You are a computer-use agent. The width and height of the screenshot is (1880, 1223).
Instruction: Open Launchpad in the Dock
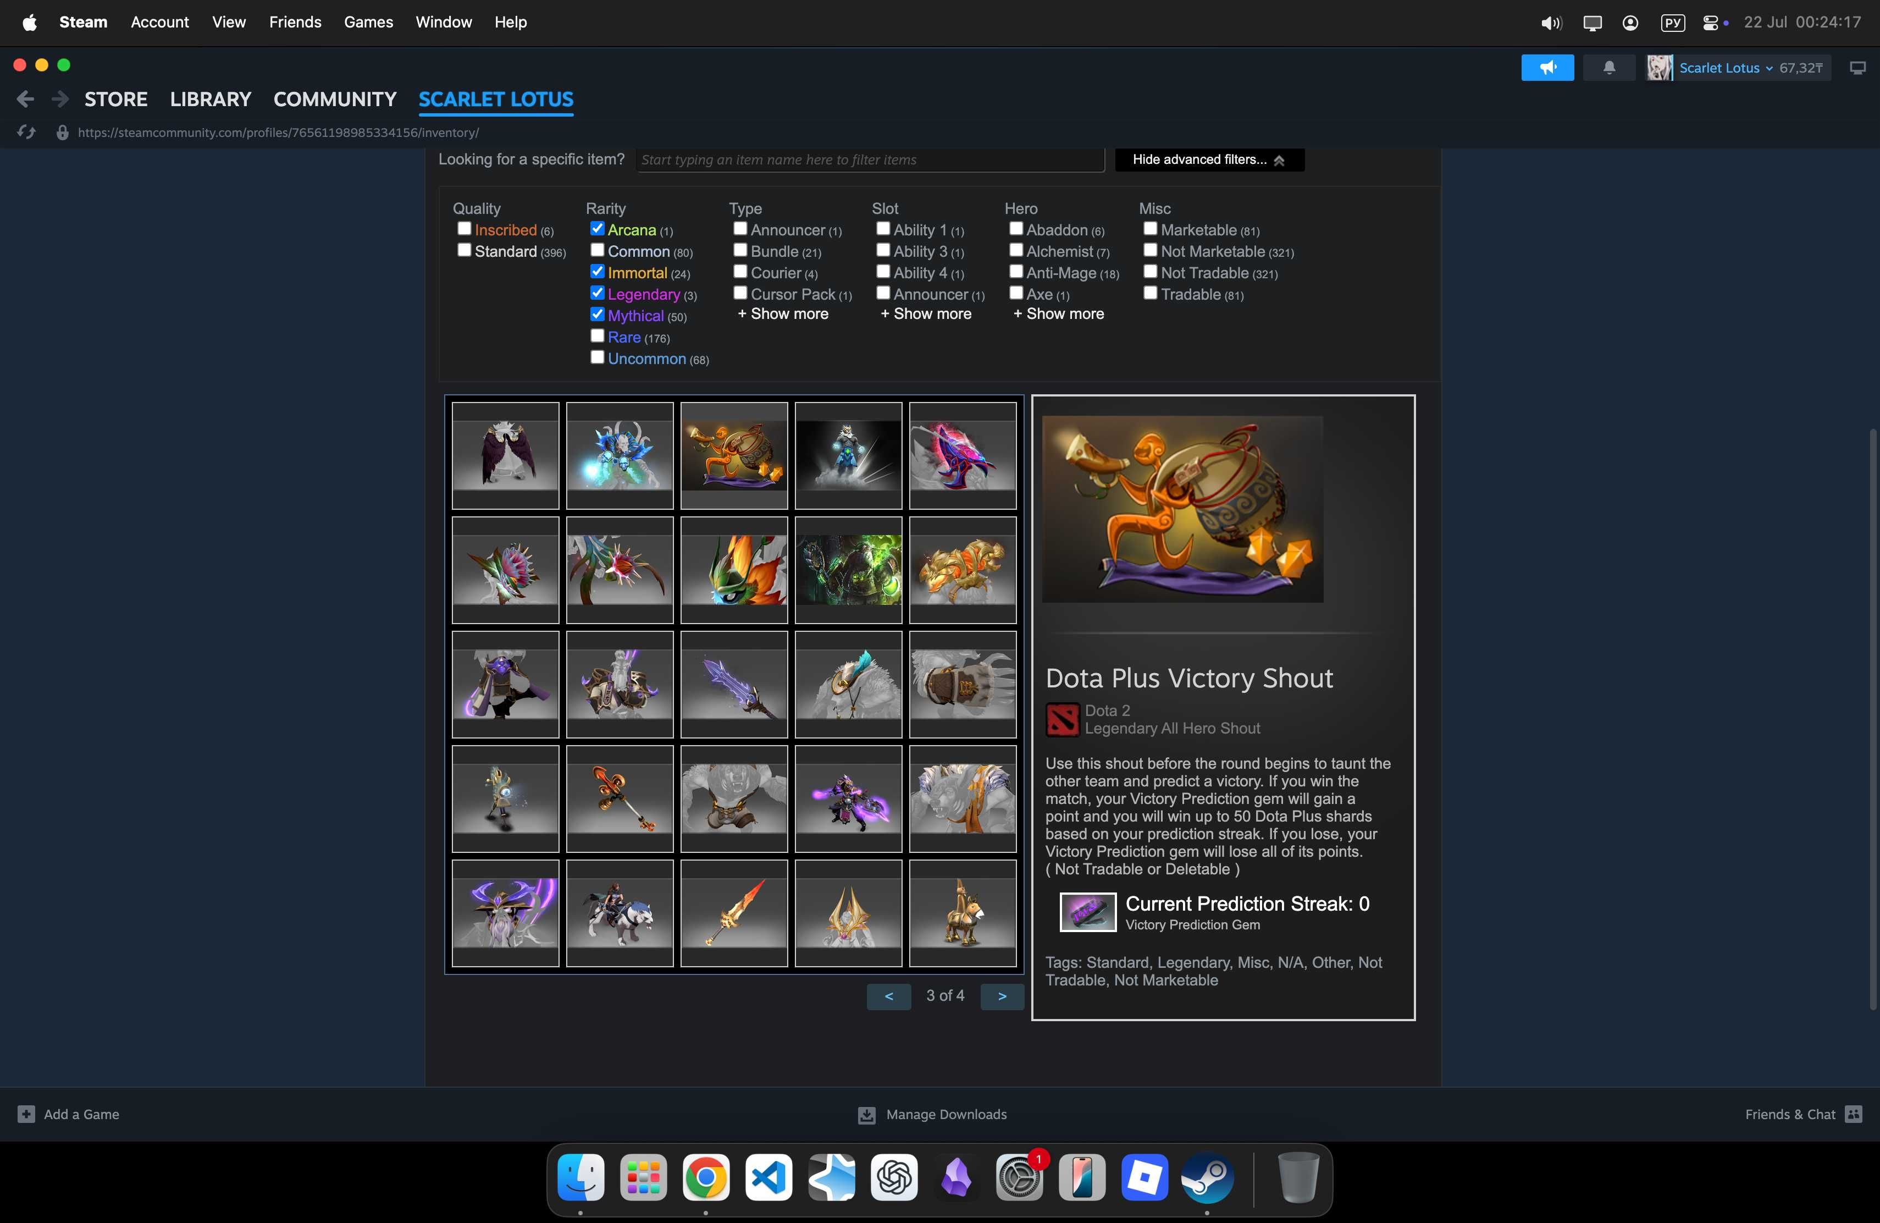click(643, 1177)
